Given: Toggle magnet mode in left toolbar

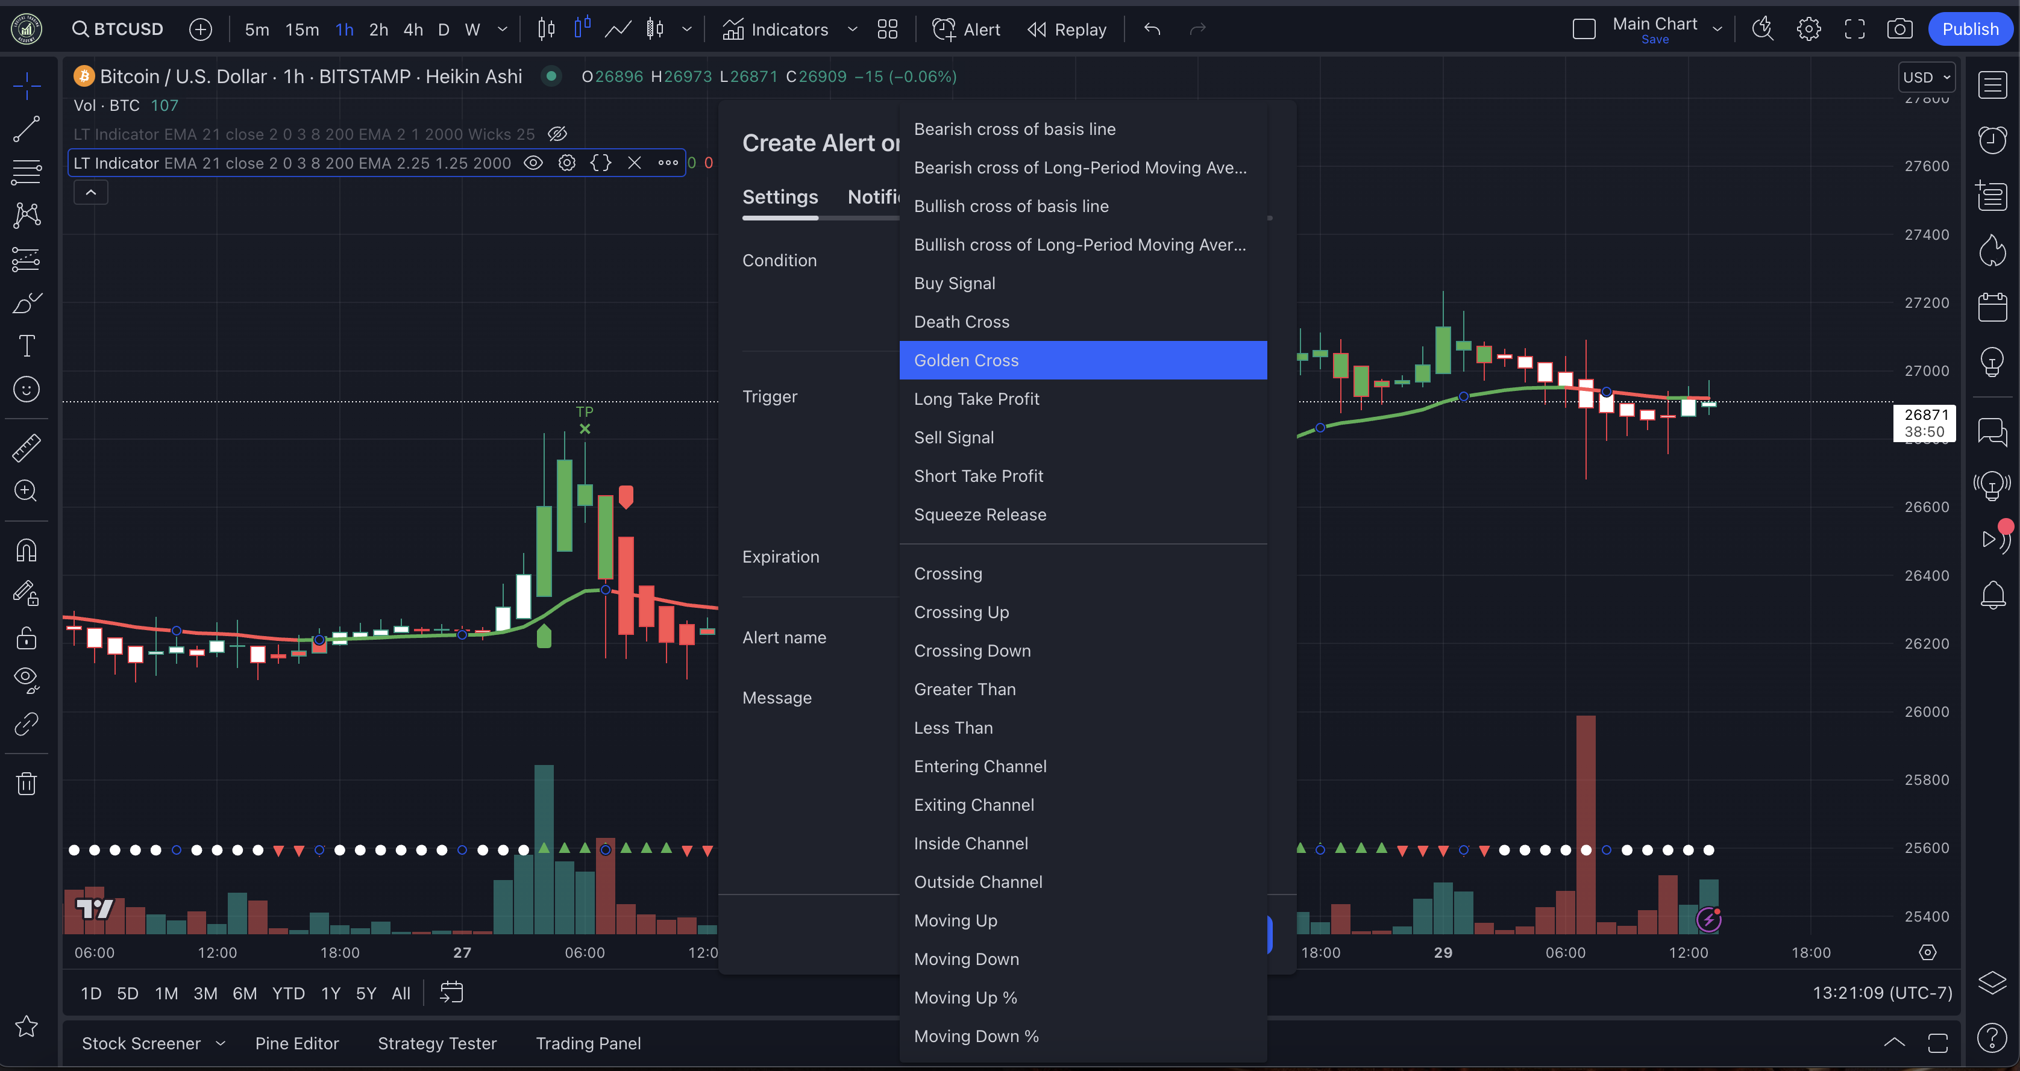Looking at the screenshot, I should 27,551.
